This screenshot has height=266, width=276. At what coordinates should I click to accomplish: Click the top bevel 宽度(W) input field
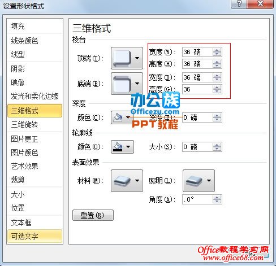coord(197,52)
